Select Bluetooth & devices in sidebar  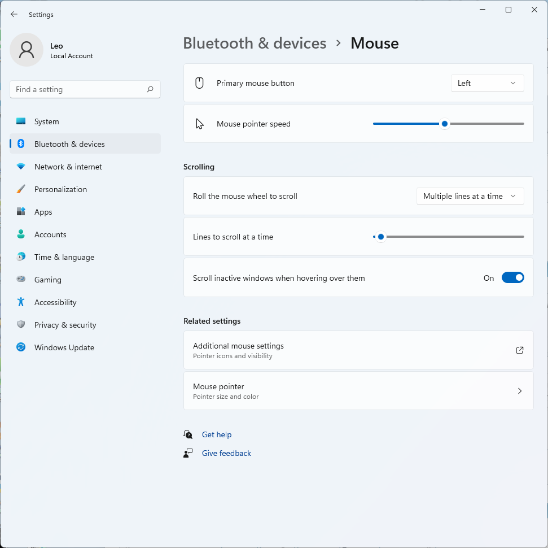(x=85, y=144)
